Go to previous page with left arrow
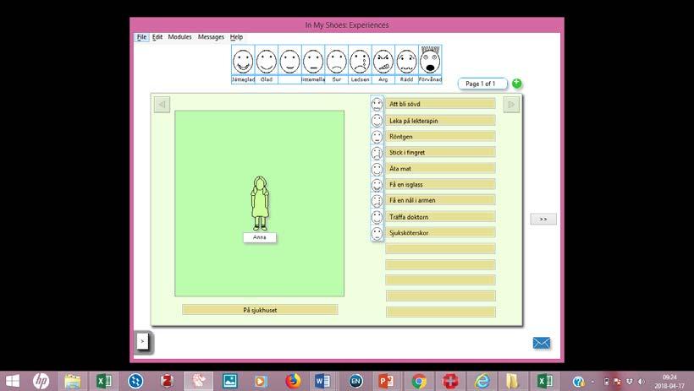 pos(162,105)
